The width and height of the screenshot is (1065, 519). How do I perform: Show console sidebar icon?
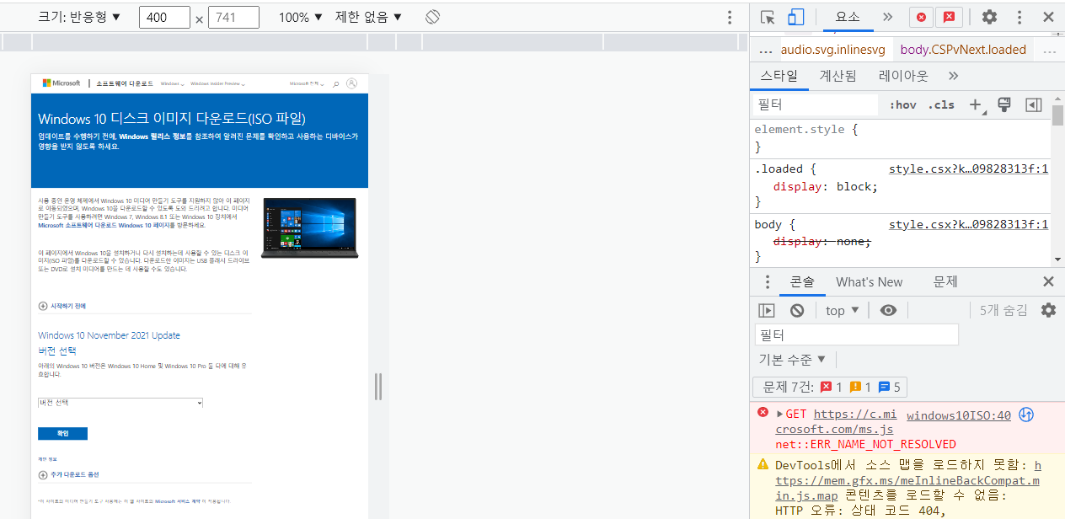767,310
